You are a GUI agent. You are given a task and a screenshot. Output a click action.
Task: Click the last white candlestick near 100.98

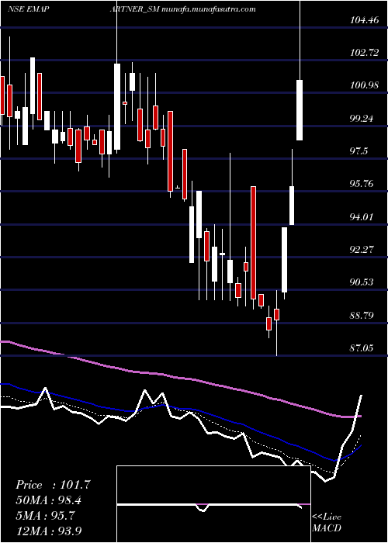tap(300, 110)
